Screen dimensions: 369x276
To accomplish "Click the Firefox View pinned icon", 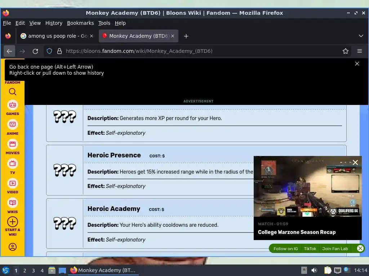I will pyautogui.click(x=8, y=36).
